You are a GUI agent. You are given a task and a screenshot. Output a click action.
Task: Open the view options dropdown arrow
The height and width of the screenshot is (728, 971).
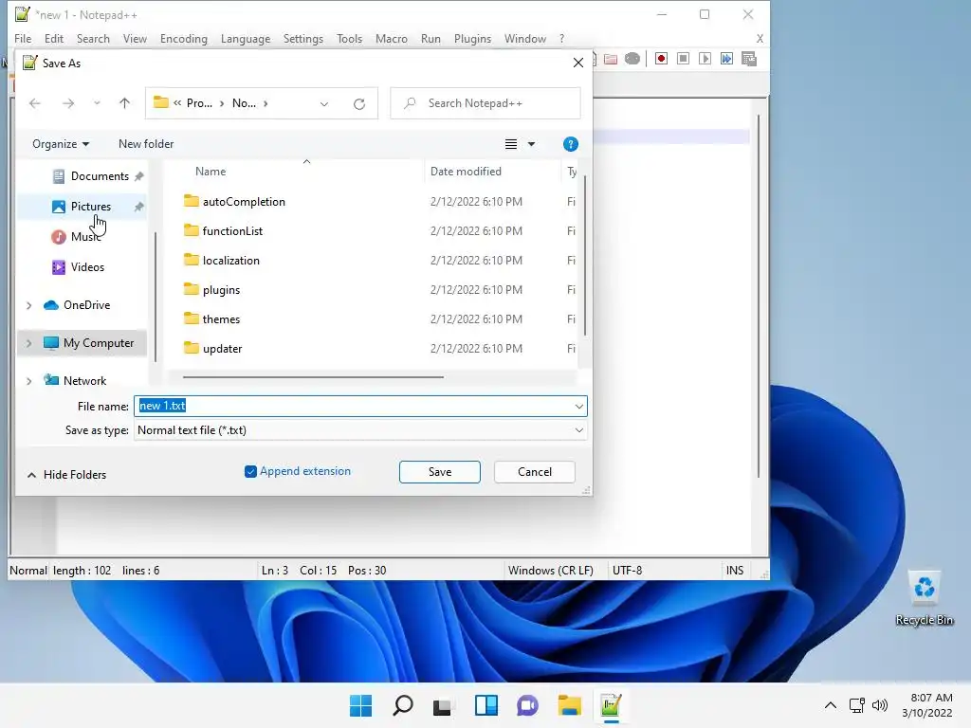[531, 144]
